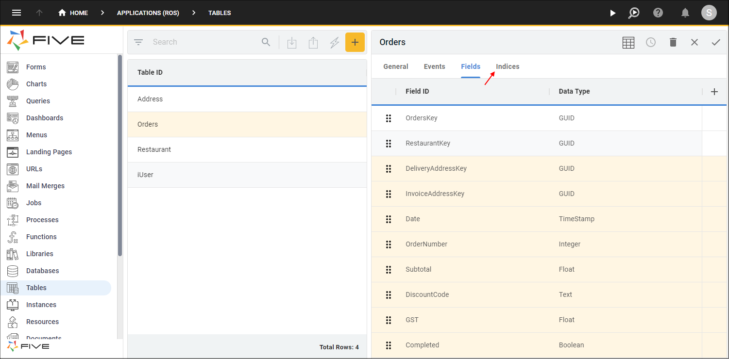Click the export upload icon
Viewport: 729px width, 359px height.
point(313,43)
